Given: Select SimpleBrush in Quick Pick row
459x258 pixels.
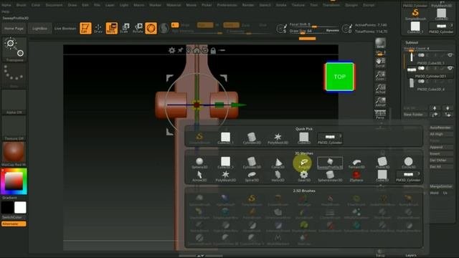Looking at the screenshot, I should click(x=199, y=138).
